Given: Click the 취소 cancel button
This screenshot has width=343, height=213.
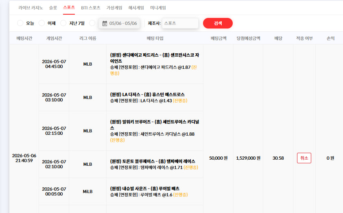Looking at the screenshot, I should tap(304, 158).
